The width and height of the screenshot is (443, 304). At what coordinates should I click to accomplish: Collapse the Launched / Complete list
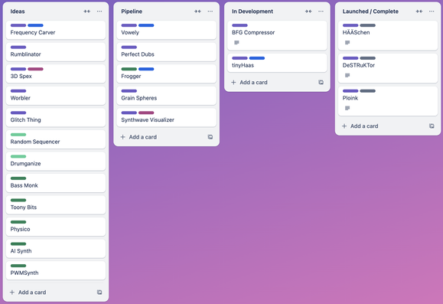point(419,11)
